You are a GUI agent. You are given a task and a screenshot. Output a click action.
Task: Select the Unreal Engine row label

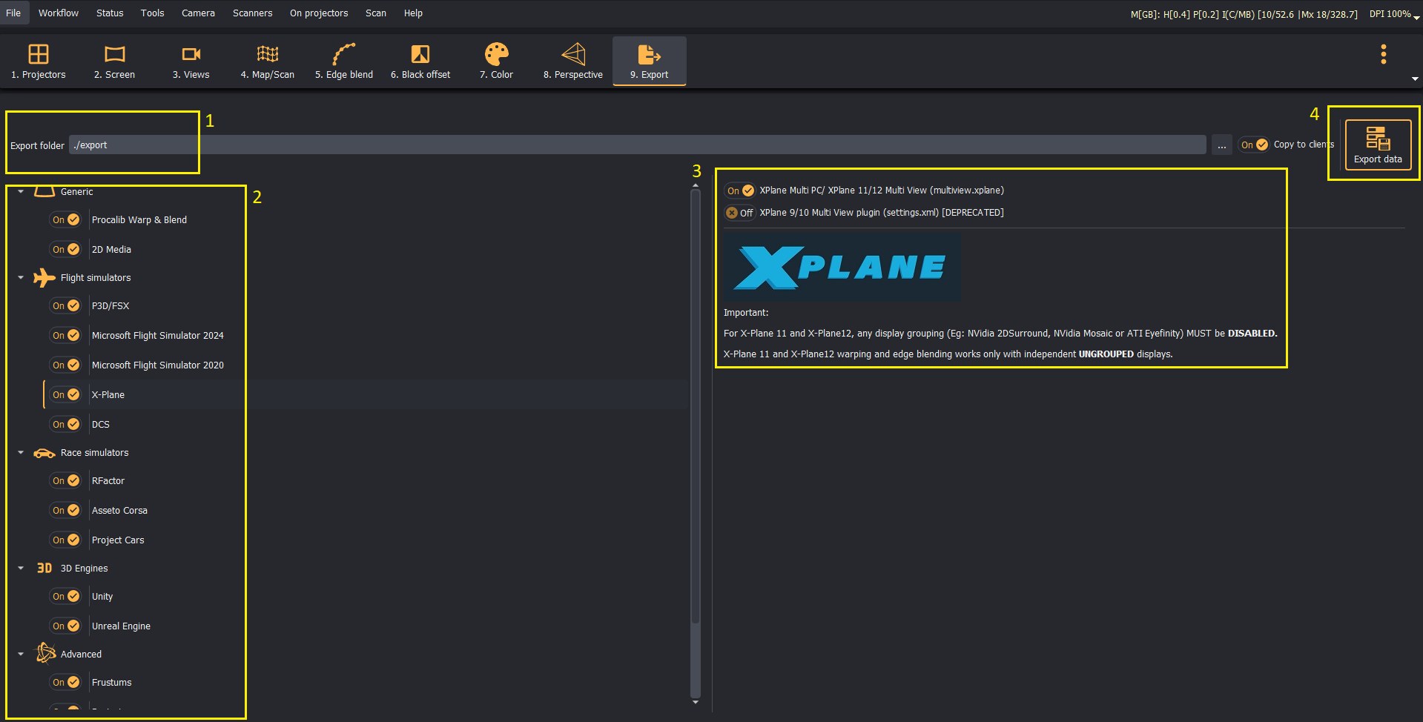point(121,626)
